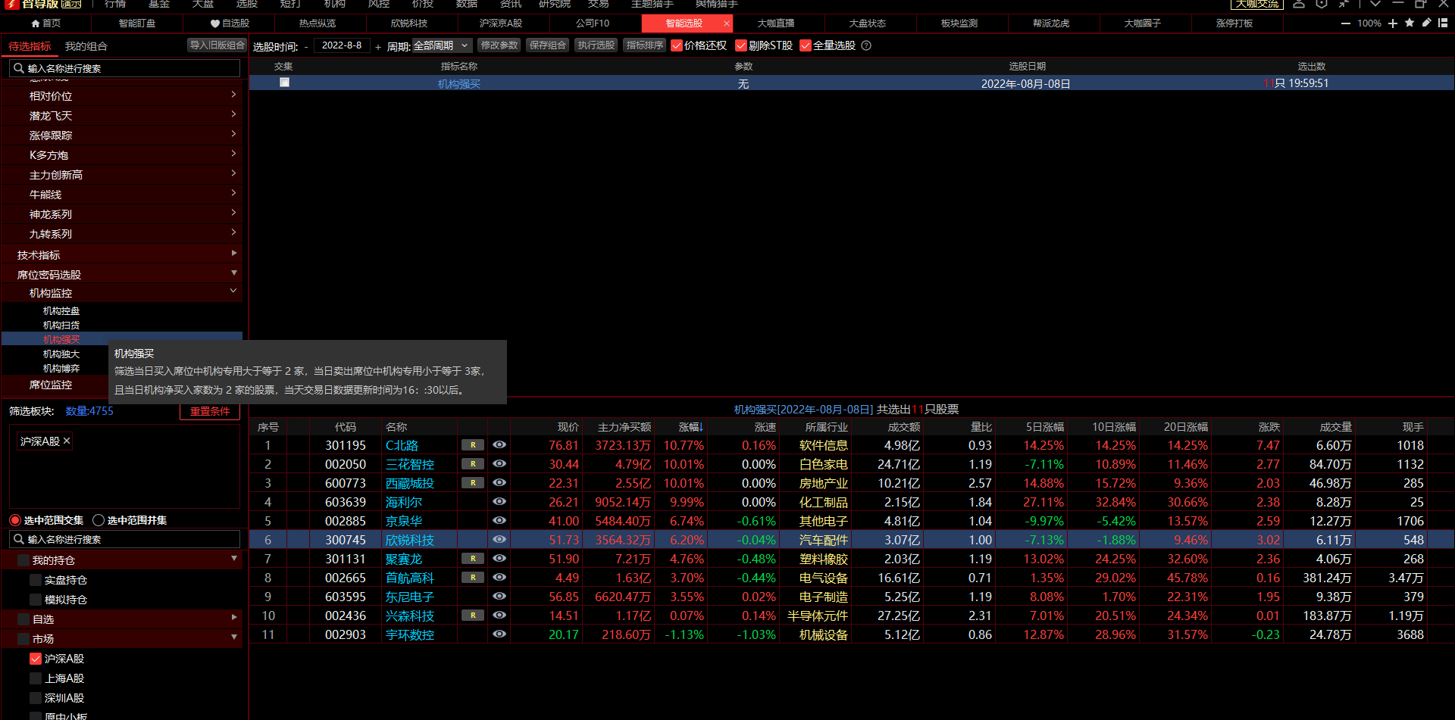Click the security shield icon
Screen dimensions: 1455x720
click(x=1322, y=4)
